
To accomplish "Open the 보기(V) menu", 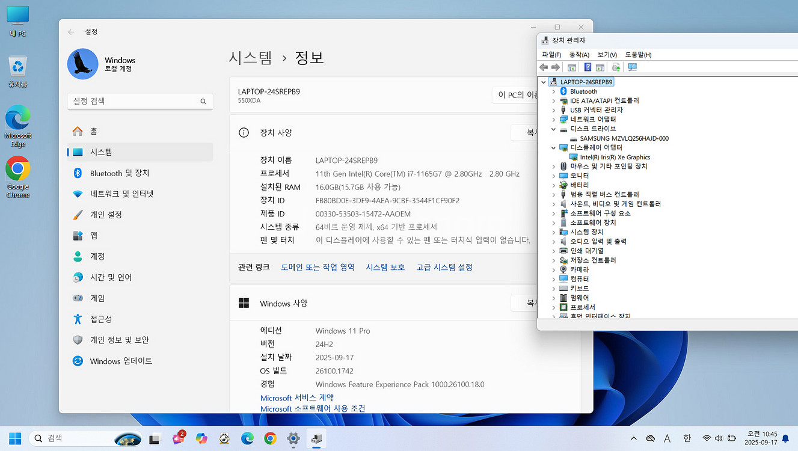I will coord(607,55).
